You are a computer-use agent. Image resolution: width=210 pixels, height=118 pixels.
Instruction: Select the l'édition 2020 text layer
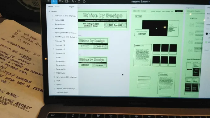pos(59,20)
